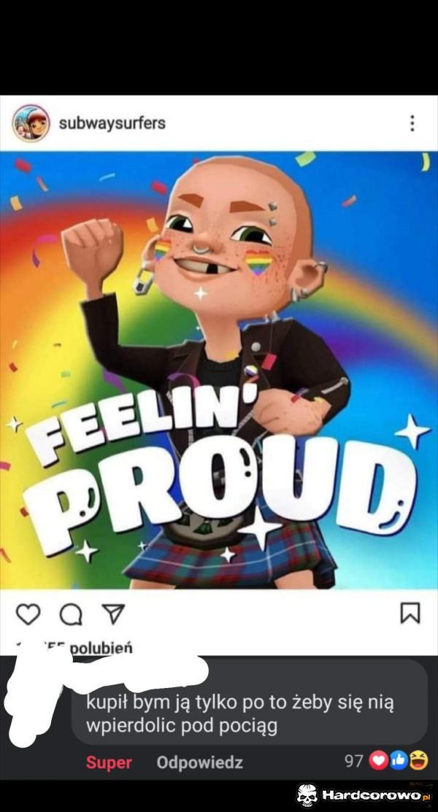This screenshot has width=438, height=812.
Task: Click the comment text bubble
Action: (250, 702)
